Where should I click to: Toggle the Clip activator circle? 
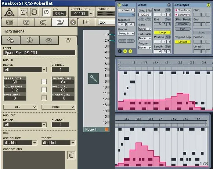click(x=119, y=5)
